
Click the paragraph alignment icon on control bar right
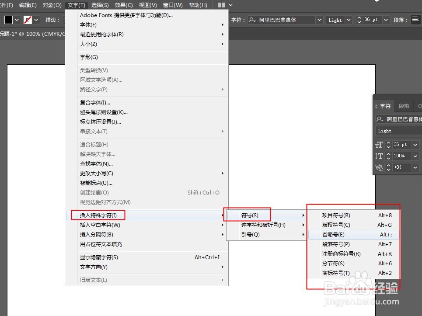pos(415,20)
